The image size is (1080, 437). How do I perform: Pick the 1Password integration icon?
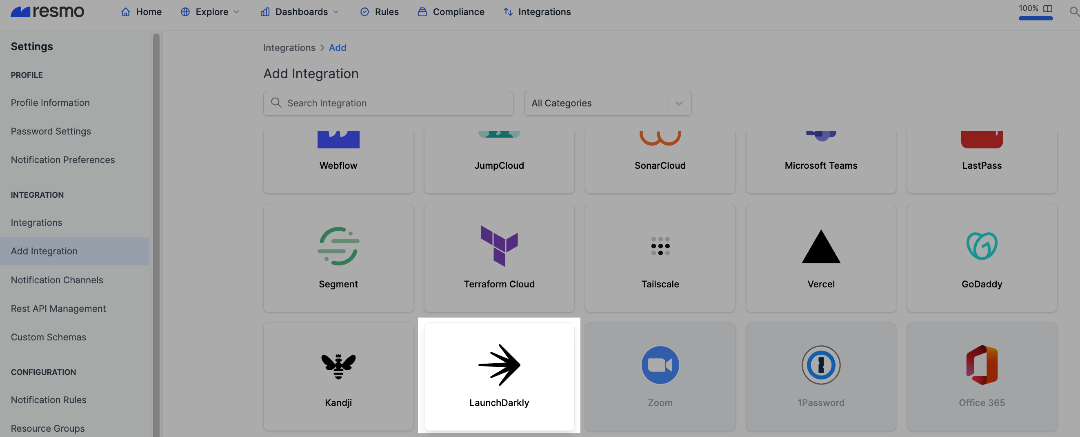(820, 364)
